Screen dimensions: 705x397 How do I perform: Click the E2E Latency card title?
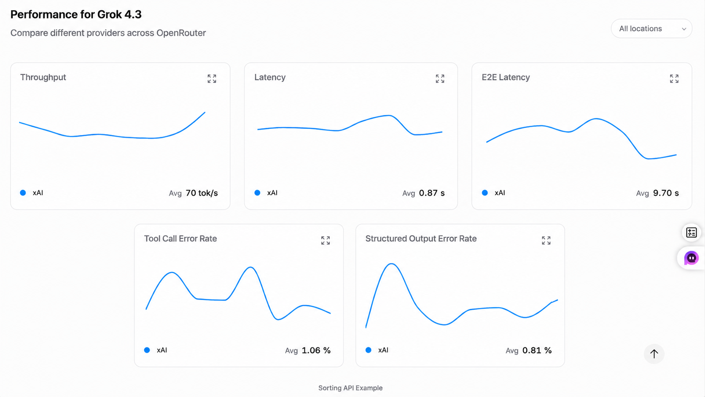click(x=506, y=77)
